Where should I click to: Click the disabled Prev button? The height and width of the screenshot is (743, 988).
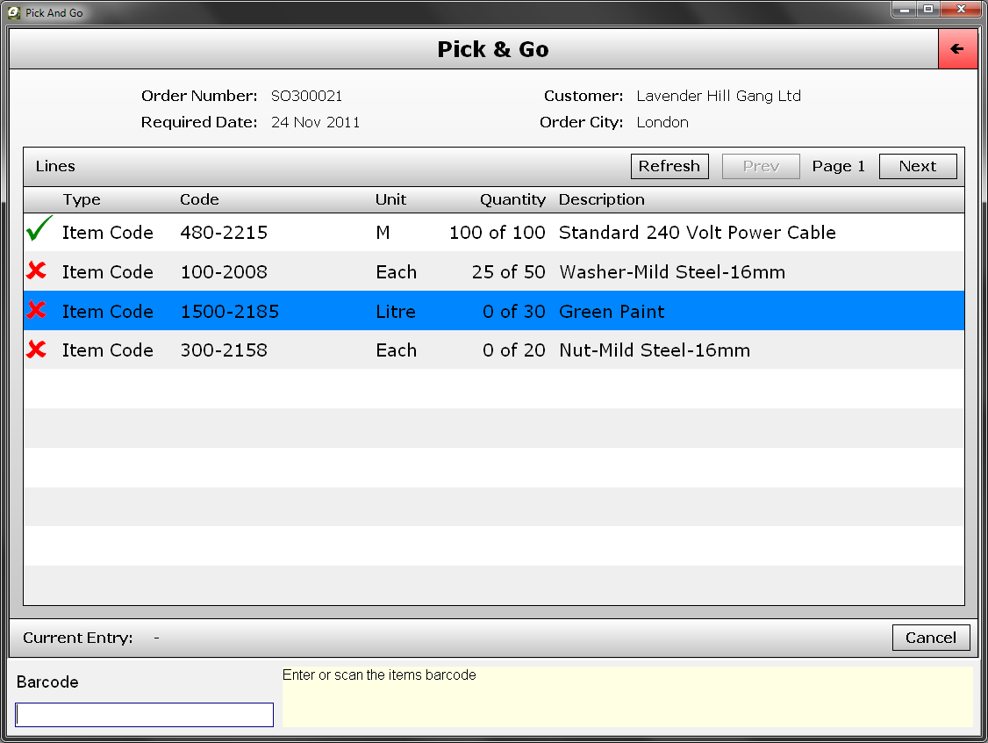click(x=760, y=166)
